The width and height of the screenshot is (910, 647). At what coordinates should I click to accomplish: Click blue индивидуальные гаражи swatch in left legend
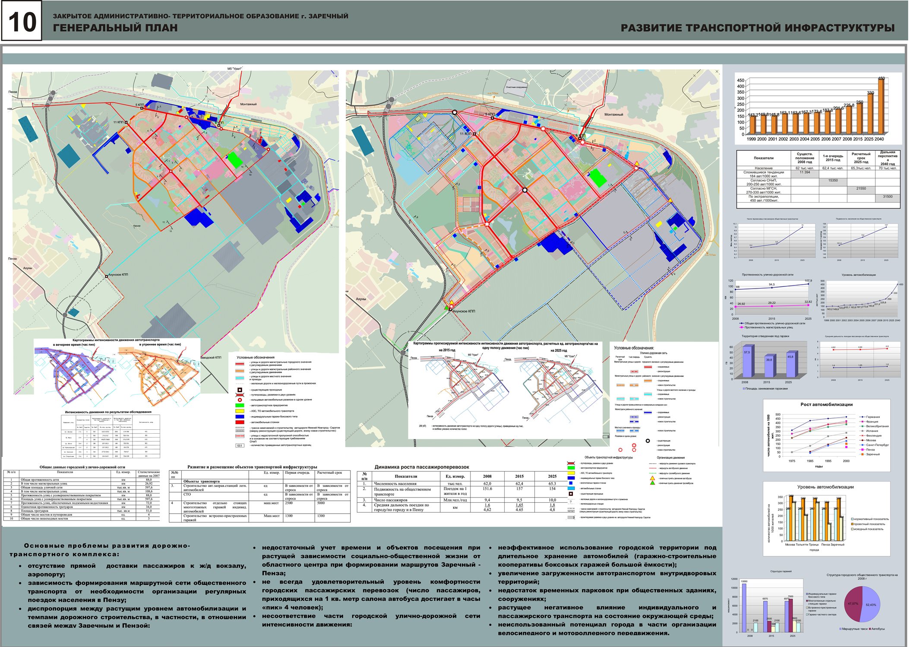240,416
